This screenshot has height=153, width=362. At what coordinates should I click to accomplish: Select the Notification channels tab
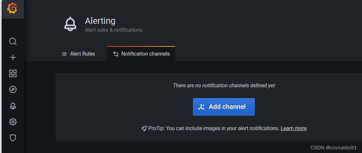coord(141,54)
